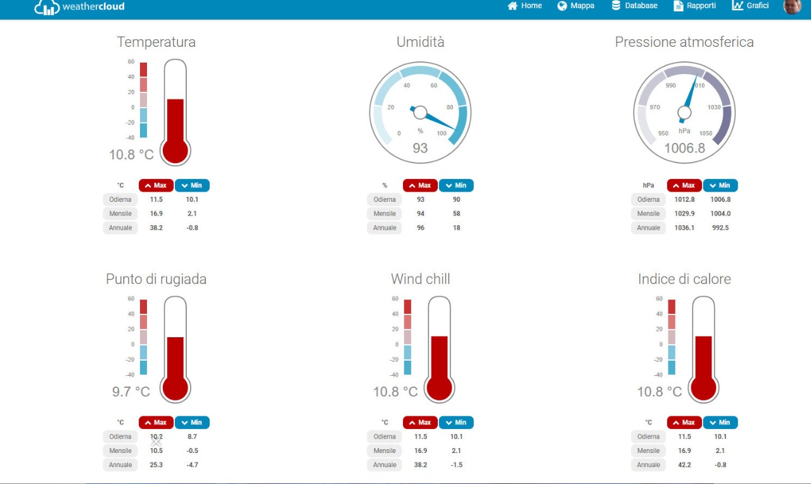The image size is (811, 484).
Task: Click the Database stack icon
Action: pyautogui.click(x=616, y=6)
